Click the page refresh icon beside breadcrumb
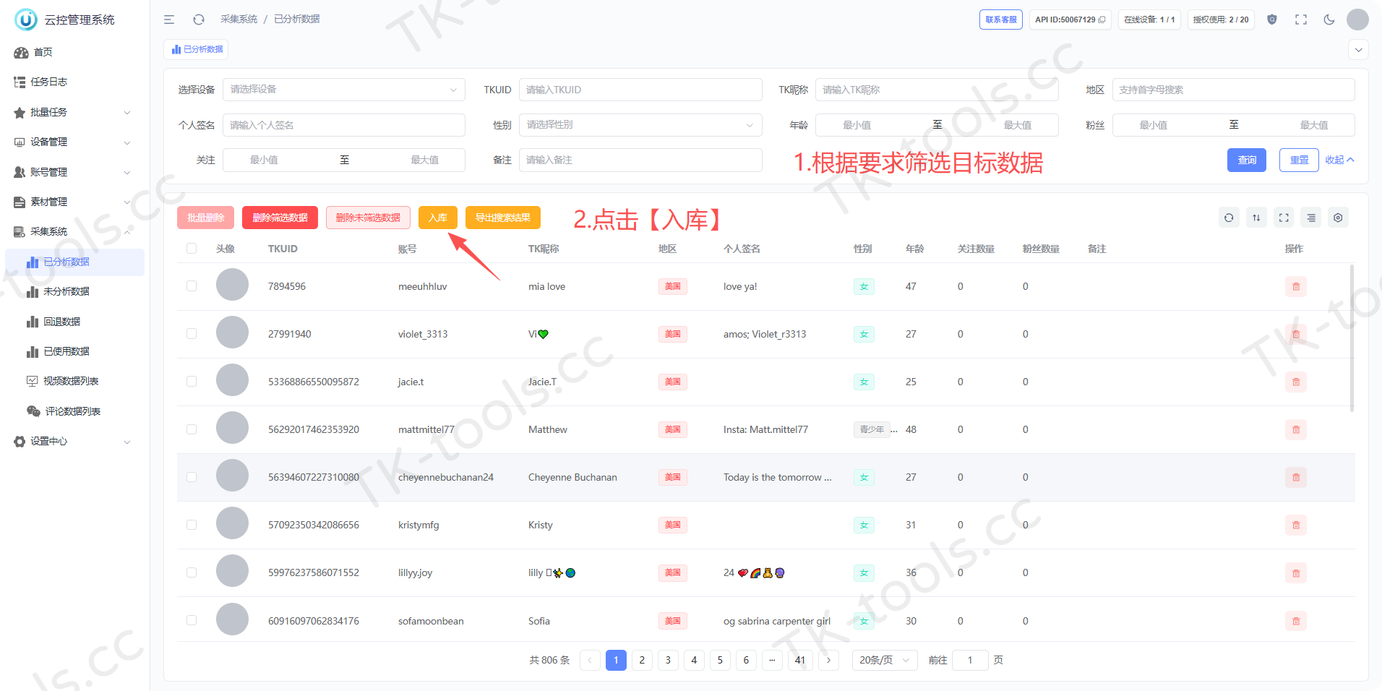Image resolution: width=1382 pixels, height=691 pixels. coord(199,20)
